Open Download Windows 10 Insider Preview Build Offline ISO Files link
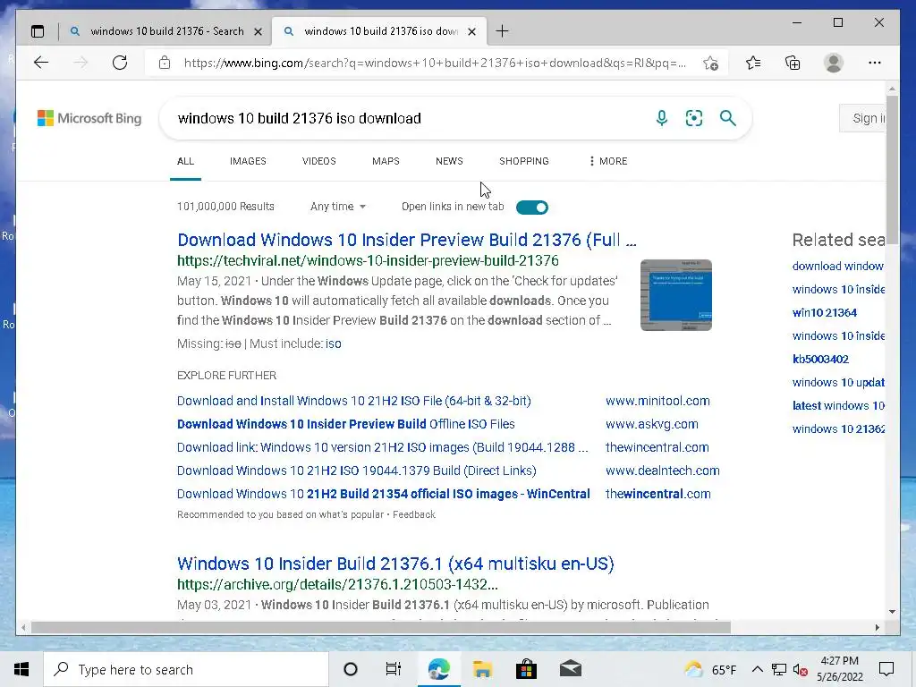 (346, 424)
